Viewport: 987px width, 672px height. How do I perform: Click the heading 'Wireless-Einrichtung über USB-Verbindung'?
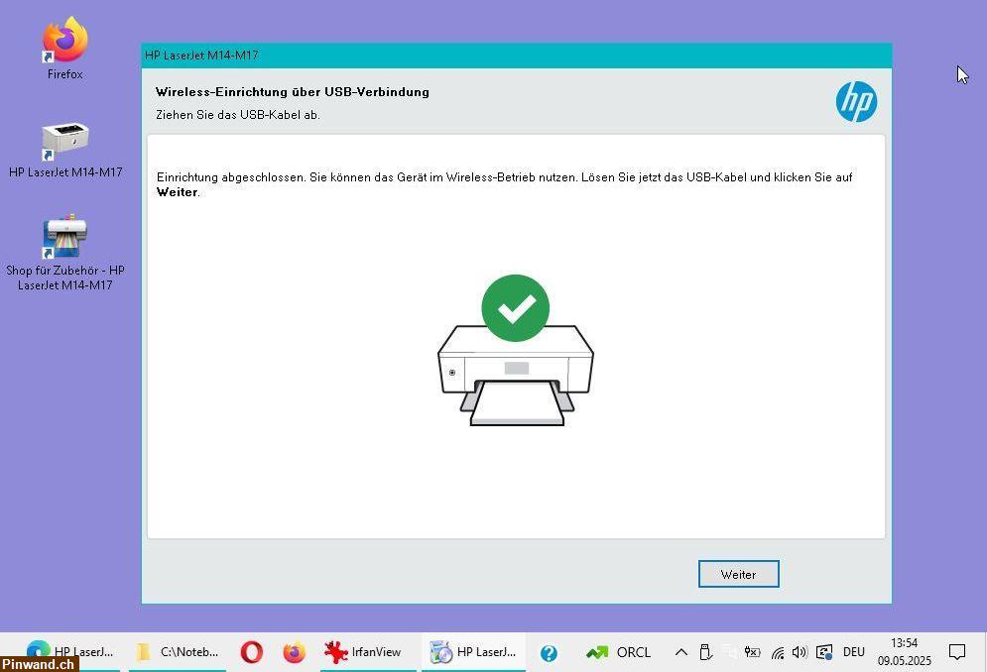click(293, 92)
